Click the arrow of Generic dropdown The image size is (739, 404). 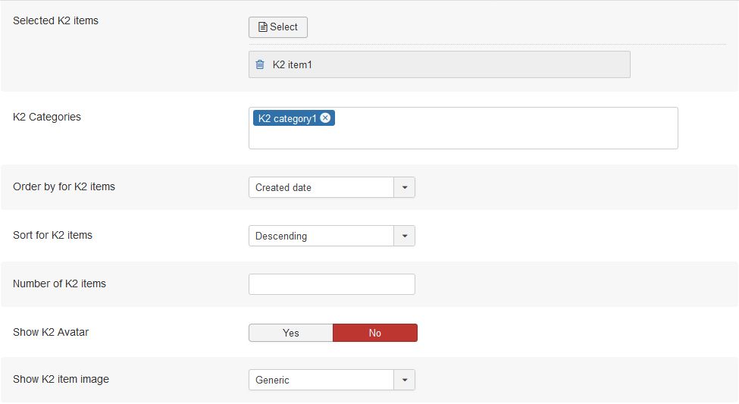[x=405, y=380]
